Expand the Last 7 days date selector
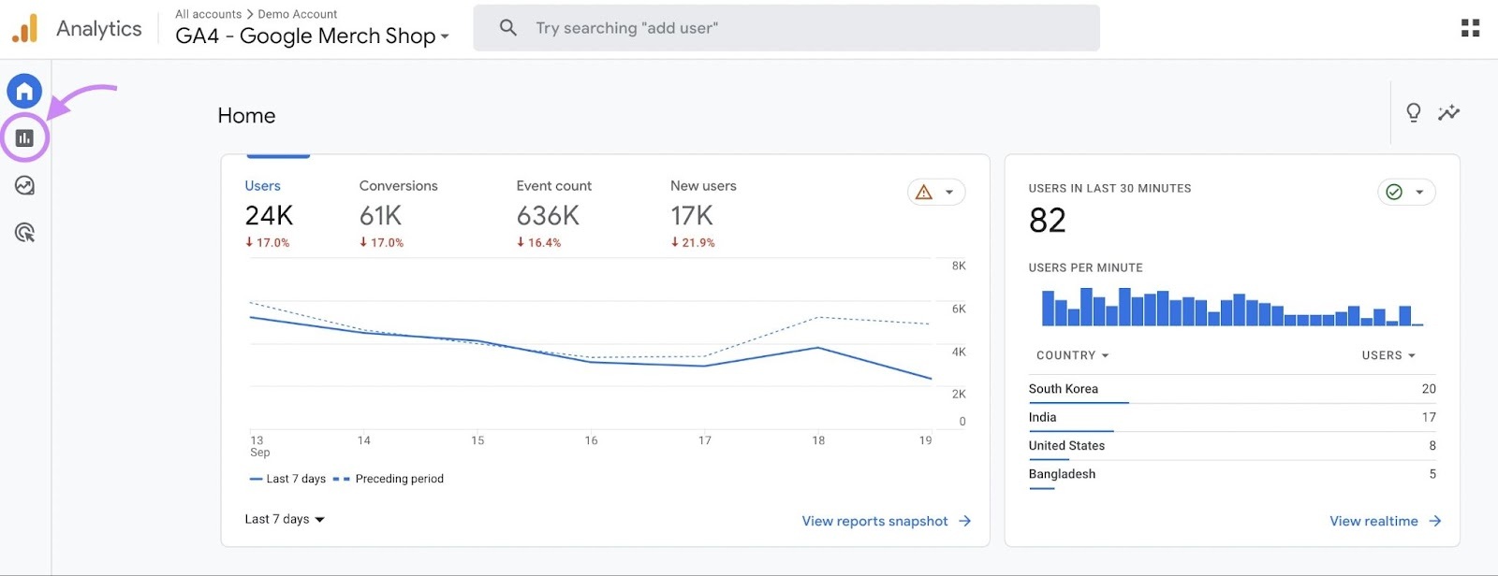 pos(285,520)
